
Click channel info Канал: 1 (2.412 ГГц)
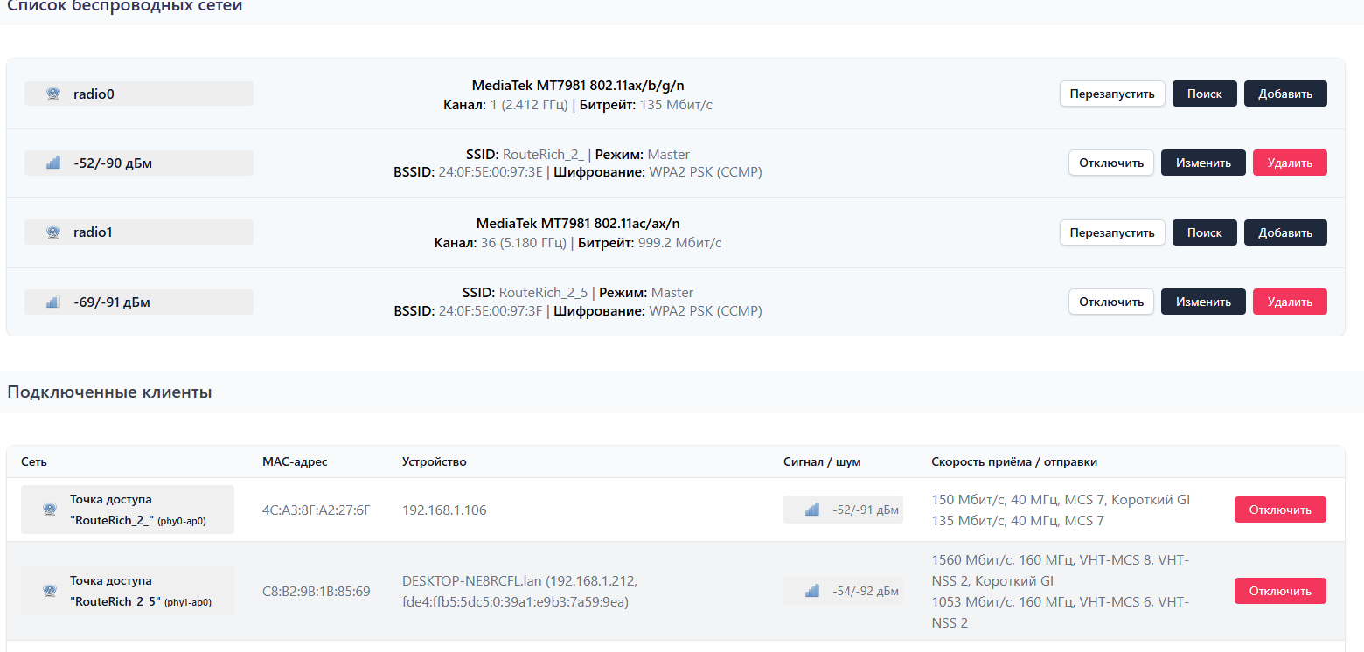tap(505, 105)
